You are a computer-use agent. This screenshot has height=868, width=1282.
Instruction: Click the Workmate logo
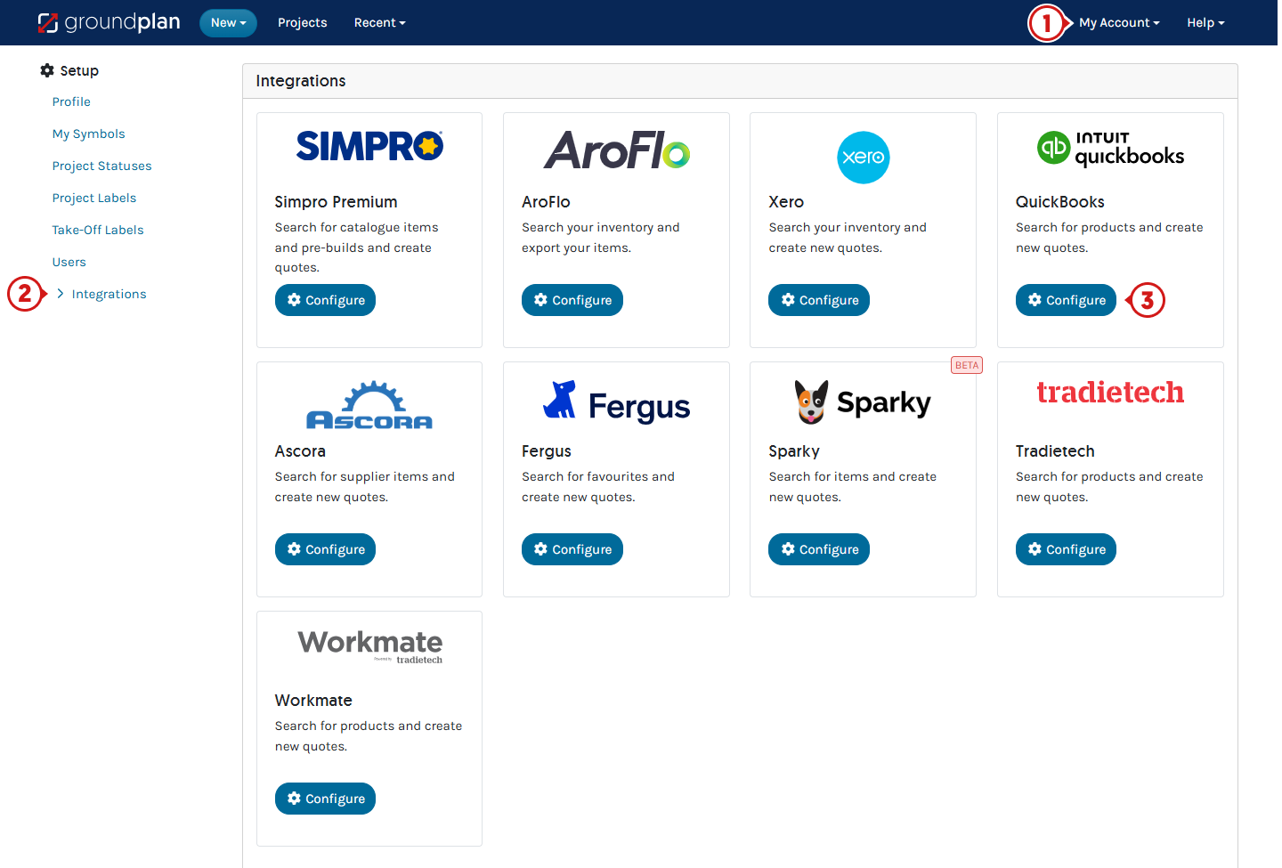point(369,646)
